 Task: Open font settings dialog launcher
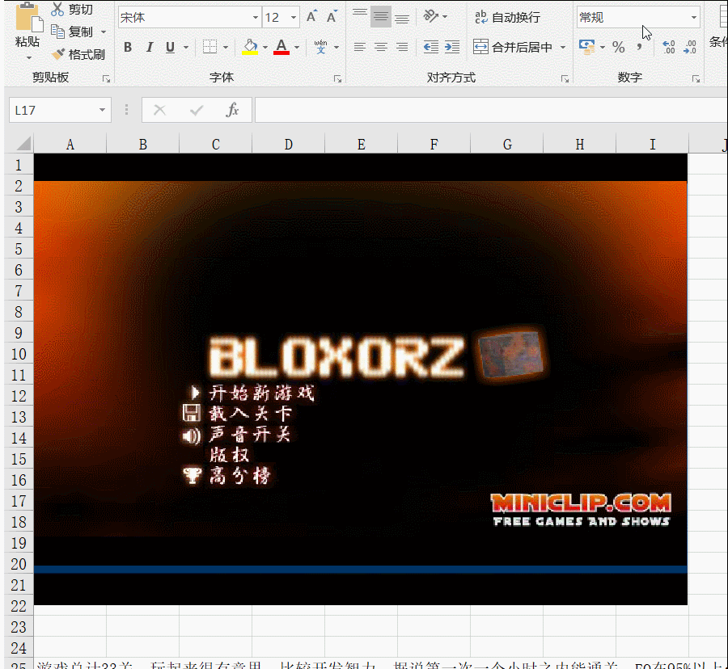tap(337, 79)
